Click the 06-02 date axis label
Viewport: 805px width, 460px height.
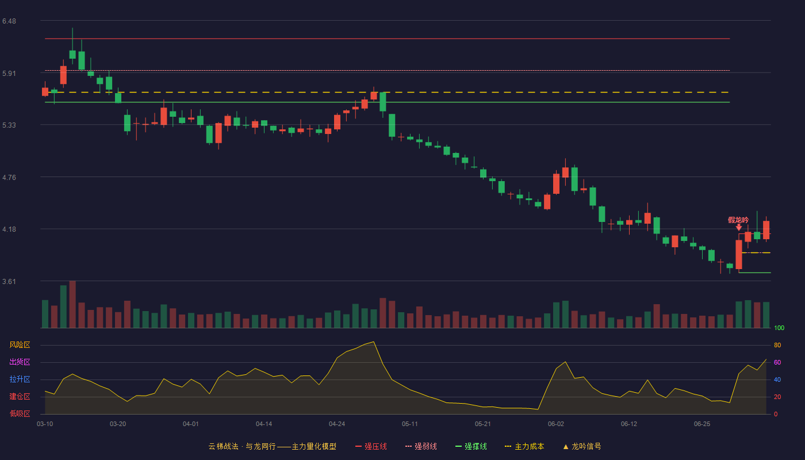[556, 424]
